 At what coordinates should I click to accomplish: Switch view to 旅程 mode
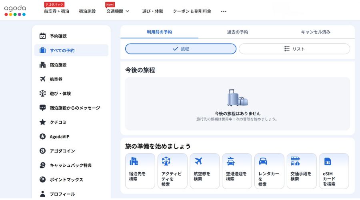click(181, 49)
